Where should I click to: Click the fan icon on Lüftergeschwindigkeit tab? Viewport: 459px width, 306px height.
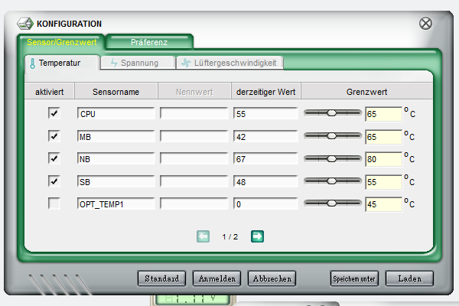(186, 63)
